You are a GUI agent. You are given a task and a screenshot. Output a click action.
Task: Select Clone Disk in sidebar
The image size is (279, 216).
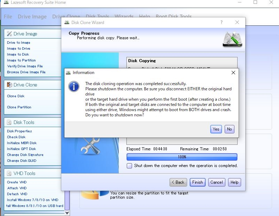[16, 96]
